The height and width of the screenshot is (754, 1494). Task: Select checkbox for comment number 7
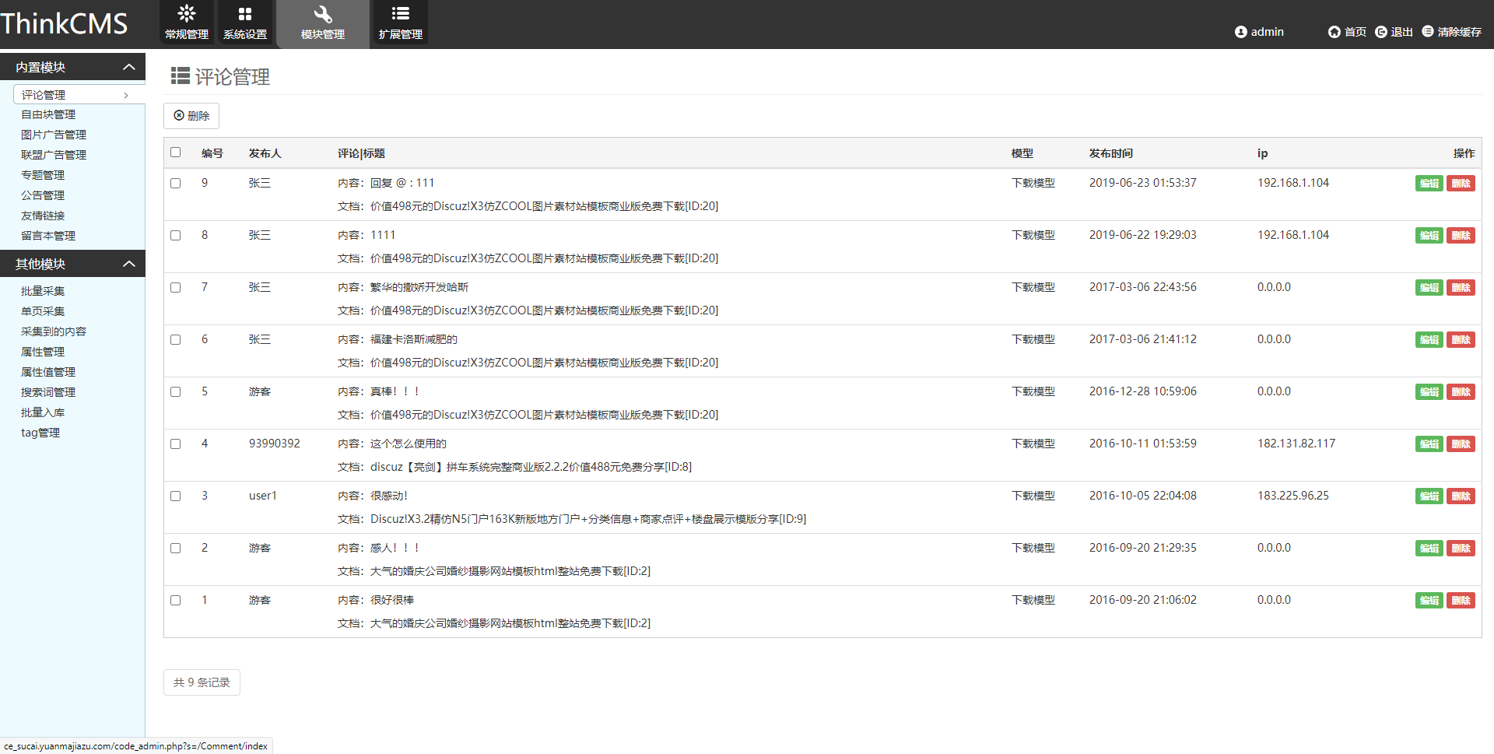pyautogui.click(x=175, y=288)
